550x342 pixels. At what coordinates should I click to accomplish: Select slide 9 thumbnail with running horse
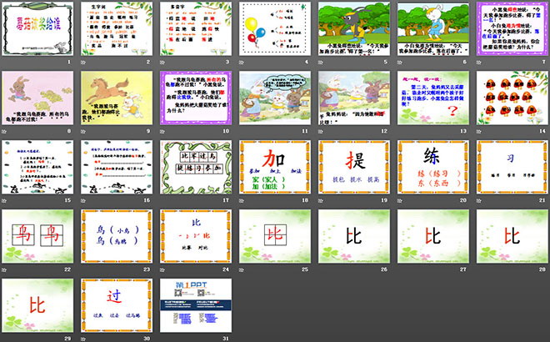(x=117, y=98)
